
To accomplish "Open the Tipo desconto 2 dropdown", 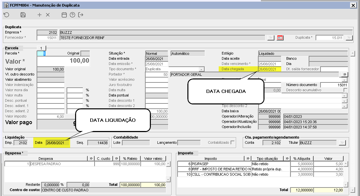I will point(344,106).
